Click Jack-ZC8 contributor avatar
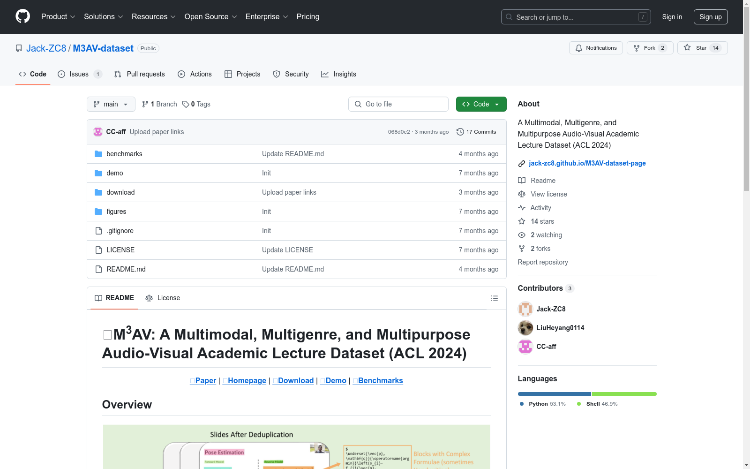750x469 pixels. coord(525,309)
